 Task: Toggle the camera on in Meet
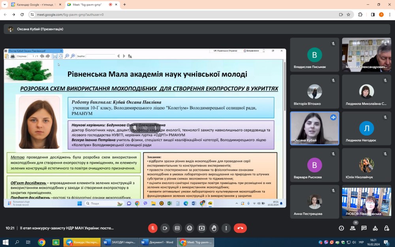click(x=165, y=228)
